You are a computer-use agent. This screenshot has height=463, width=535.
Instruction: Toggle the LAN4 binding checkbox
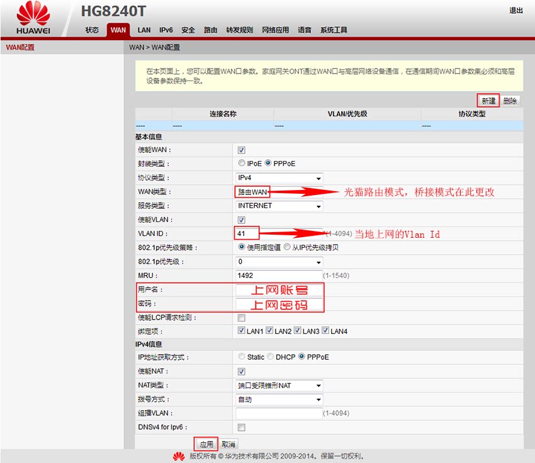click(325, 330)
